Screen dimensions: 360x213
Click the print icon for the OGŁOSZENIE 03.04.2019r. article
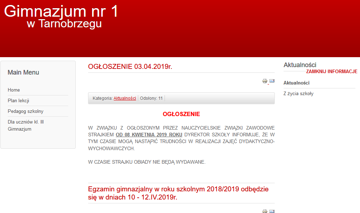(x=265, y=81)
